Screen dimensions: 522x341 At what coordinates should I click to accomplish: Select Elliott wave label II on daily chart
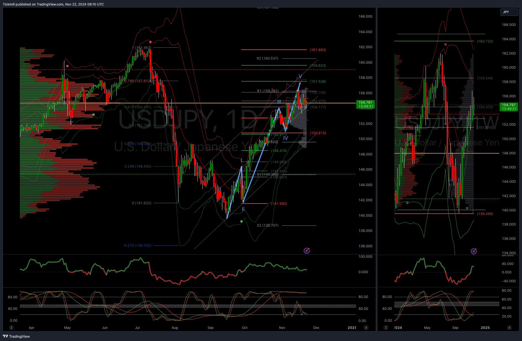[243, 209]
